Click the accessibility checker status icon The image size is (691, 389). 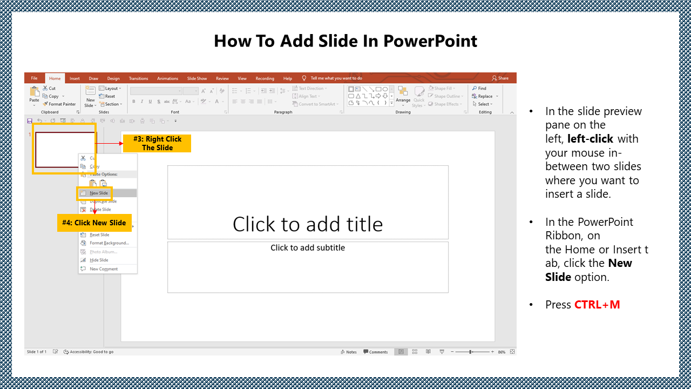pos(66,352)
